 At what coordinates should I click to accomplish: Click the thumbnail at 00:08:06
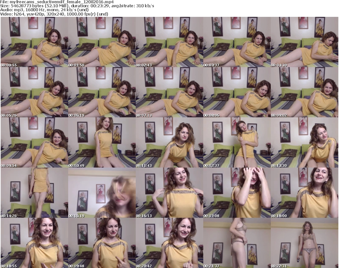pos(237,92)
